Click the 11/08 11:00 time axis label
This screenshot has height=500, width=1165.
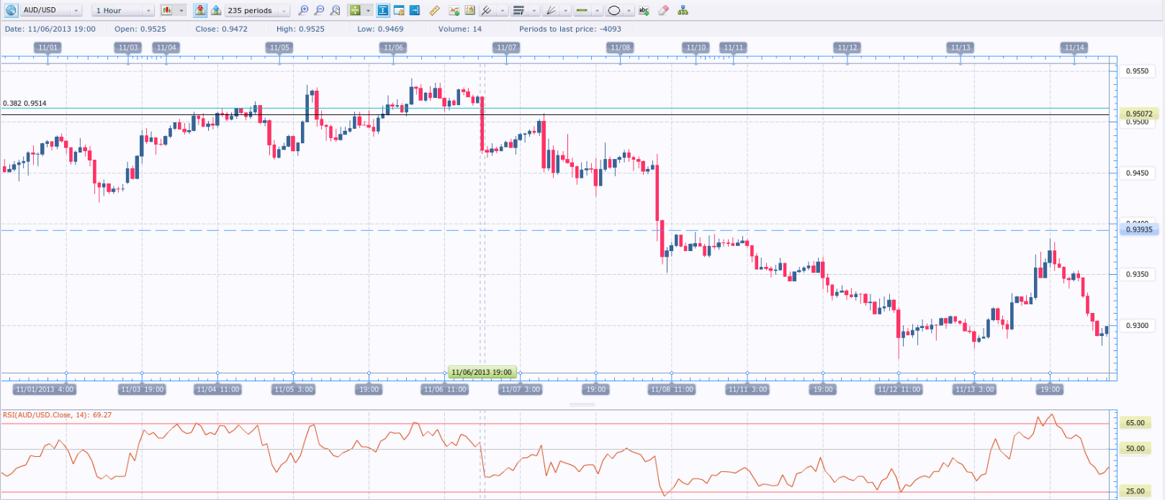(671, 389)
